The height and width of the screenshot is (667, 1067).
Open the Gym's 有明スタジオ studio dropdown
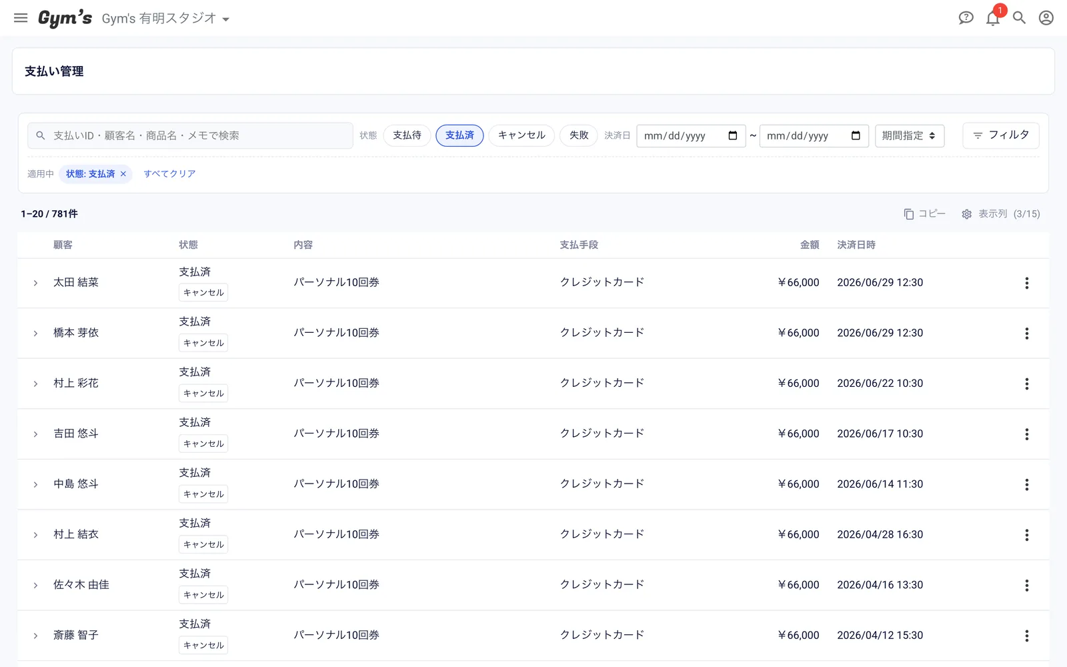[x=165, y=19]
